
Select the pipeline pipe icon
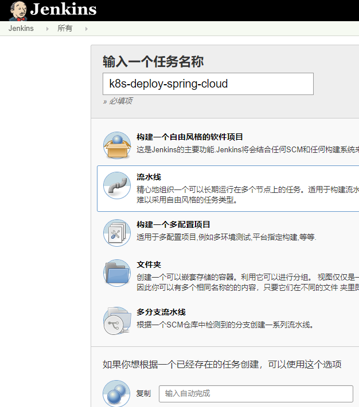[x=117, y=185]
